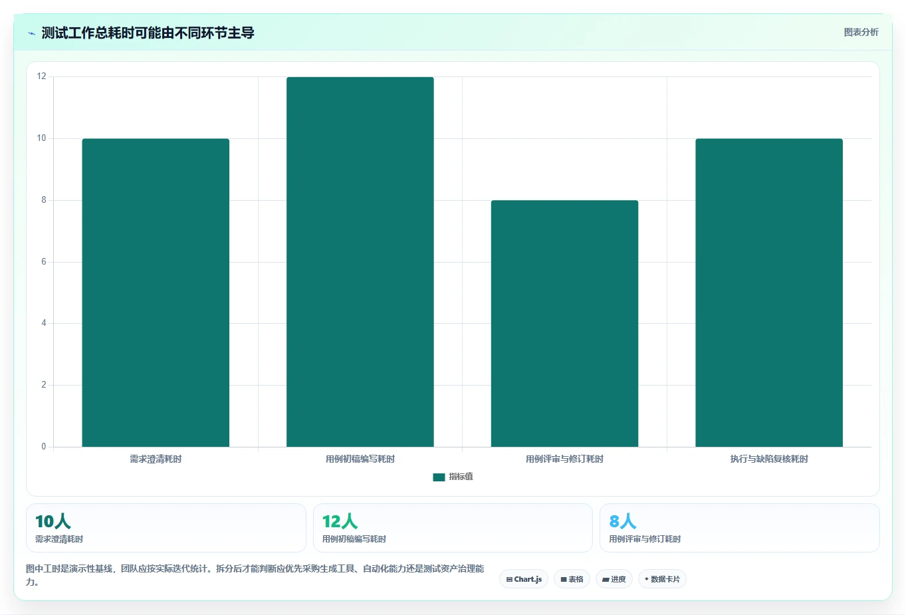Select the 需求澄清耗时 bar in the chart

click(156, 293)
